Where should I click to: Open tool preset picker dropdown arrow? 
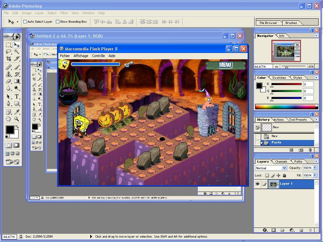click(x=17, y=22)
